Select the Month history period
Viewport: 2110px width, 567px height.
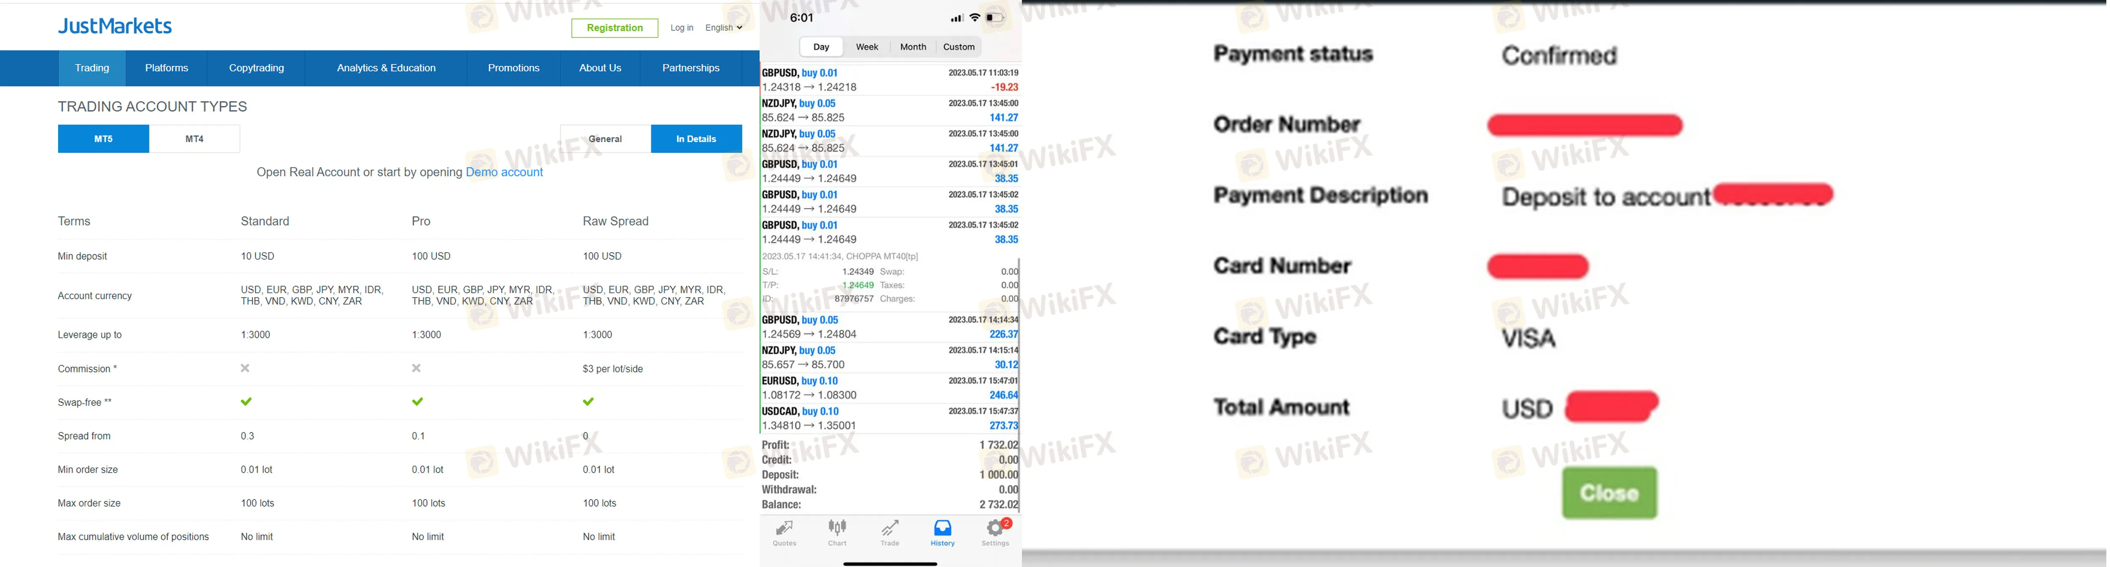pos(913,47)
